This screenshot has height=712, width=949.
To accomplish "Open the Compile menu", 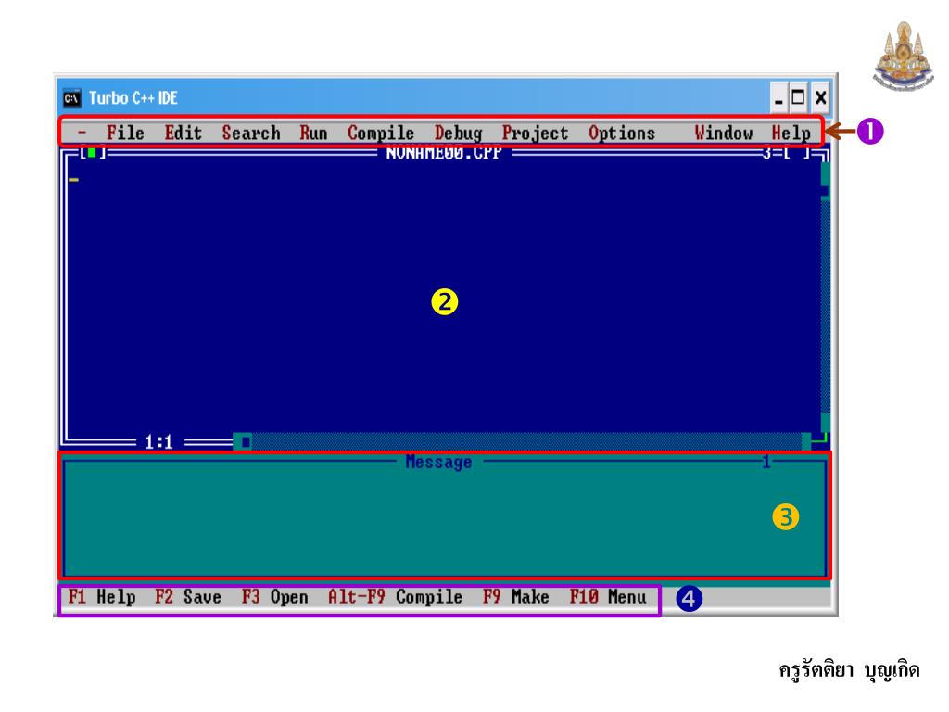I will [x=381, y=133].
